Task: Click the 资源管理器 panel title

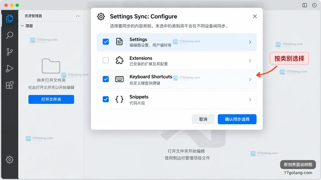Action: point(33,16)
